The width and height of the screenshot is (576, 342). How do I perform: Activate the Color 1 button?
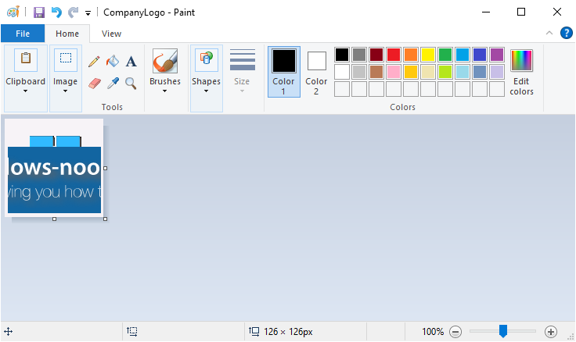click(283, 72)
